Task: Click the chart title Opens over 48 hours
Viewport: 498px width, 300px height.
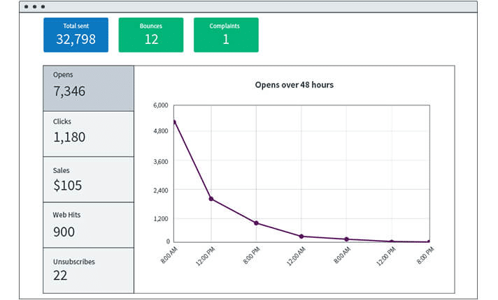Action: (294, 85)
